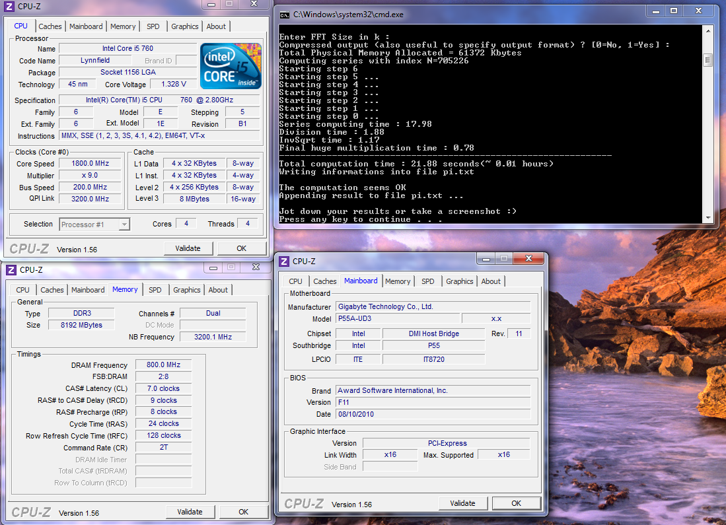Click the DRAM Frequency value '800.0 MHz'

point(163,365)
